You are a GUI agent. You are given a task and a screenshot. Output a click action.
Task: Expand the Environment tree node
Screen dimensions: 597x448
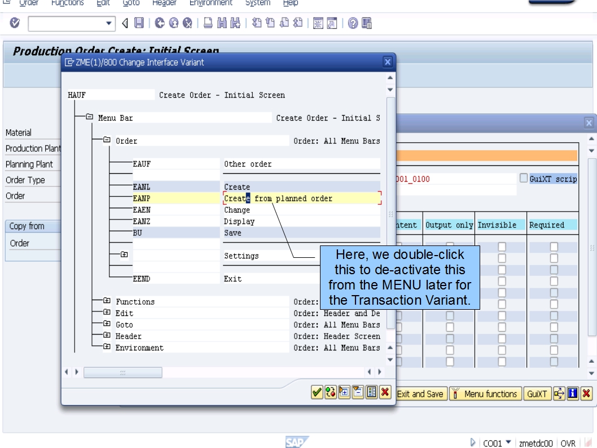tap(107, 347)
